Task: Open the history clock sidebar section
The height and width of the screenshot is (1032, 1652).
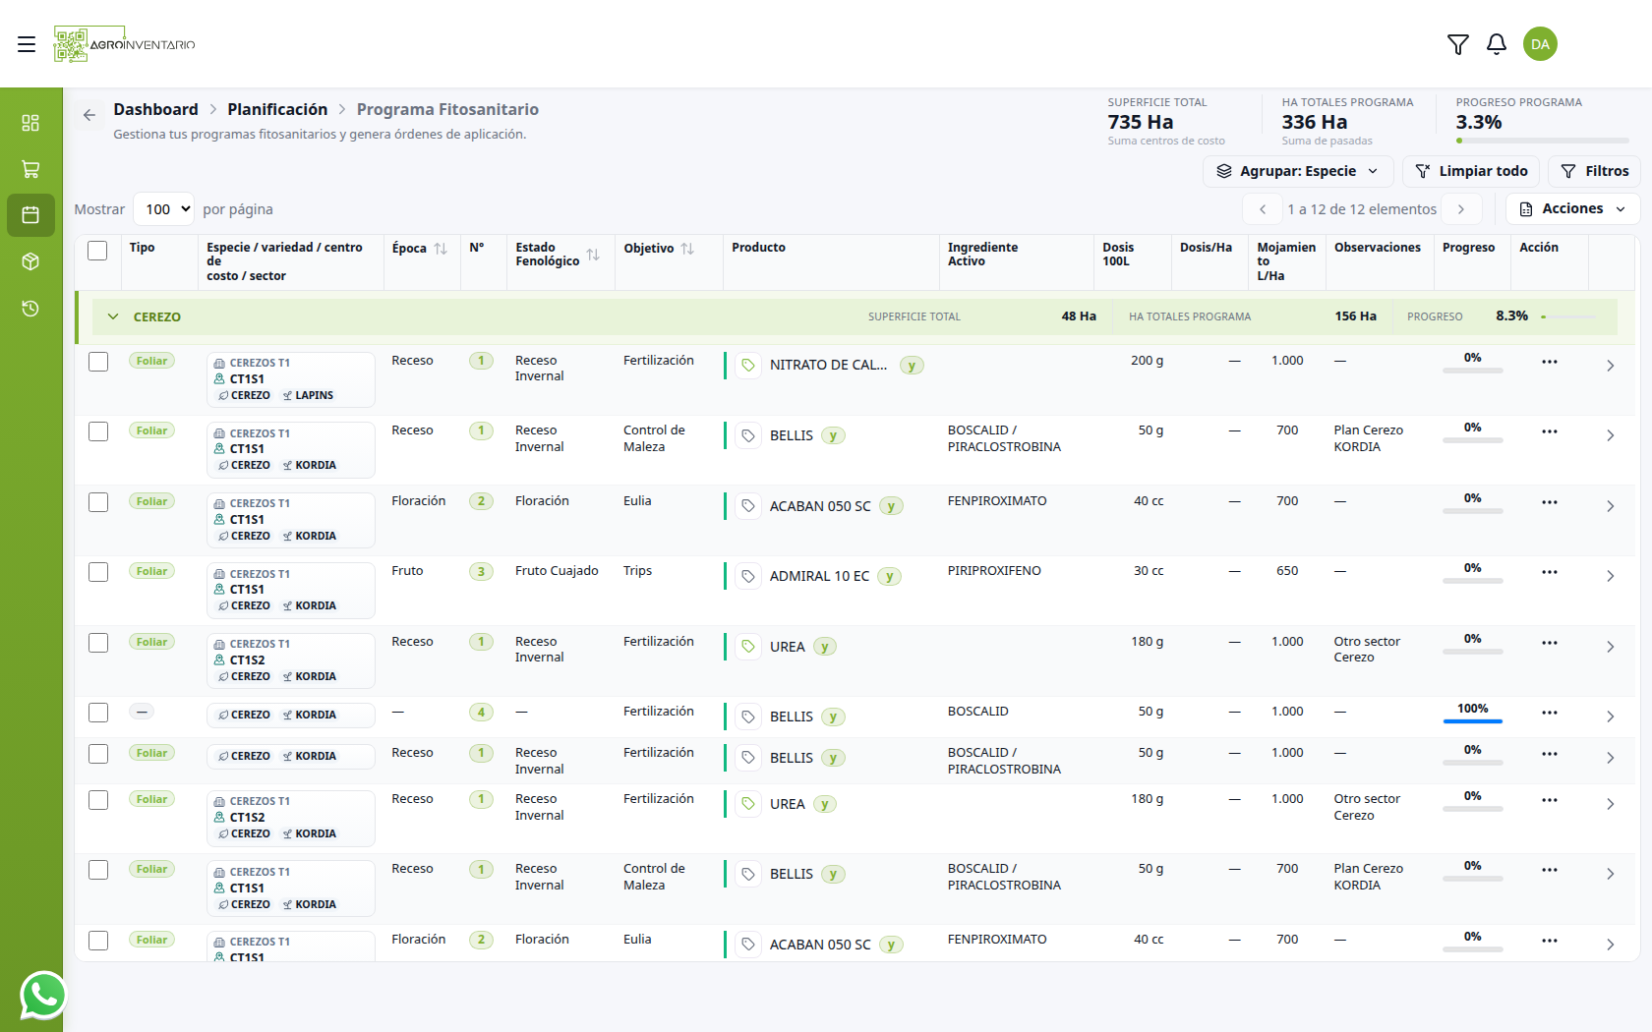Action: 30,309
